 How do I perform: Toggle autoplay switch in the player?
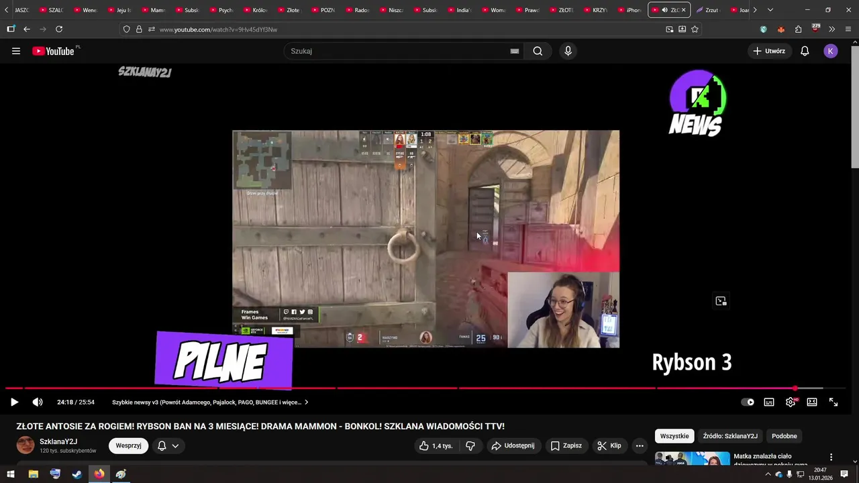(x=747, y=402)
